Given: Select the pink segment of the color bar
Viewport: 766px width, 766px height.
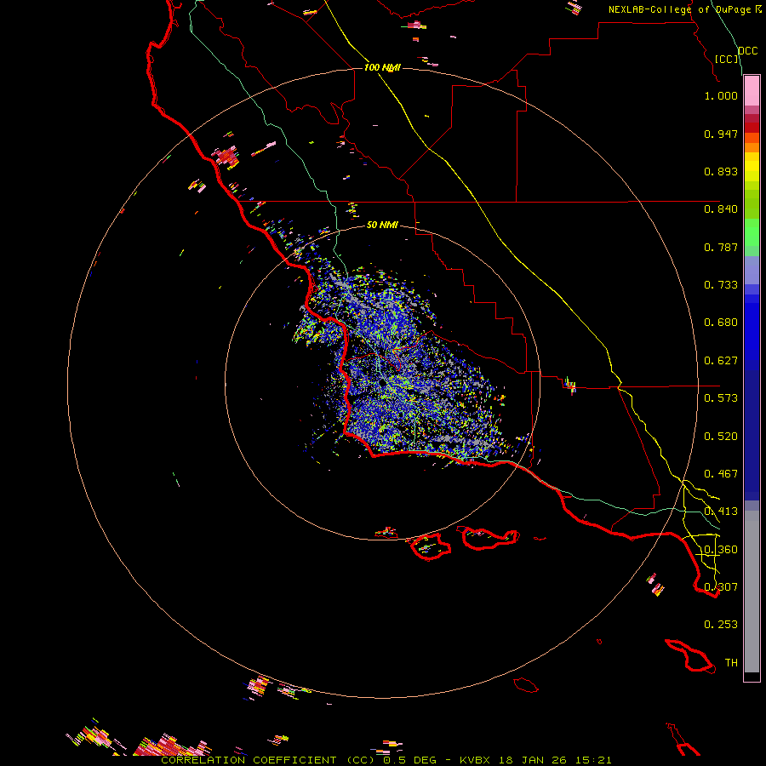Looking at the screenshot, I should pyautogui.click(x=752, y=91).
